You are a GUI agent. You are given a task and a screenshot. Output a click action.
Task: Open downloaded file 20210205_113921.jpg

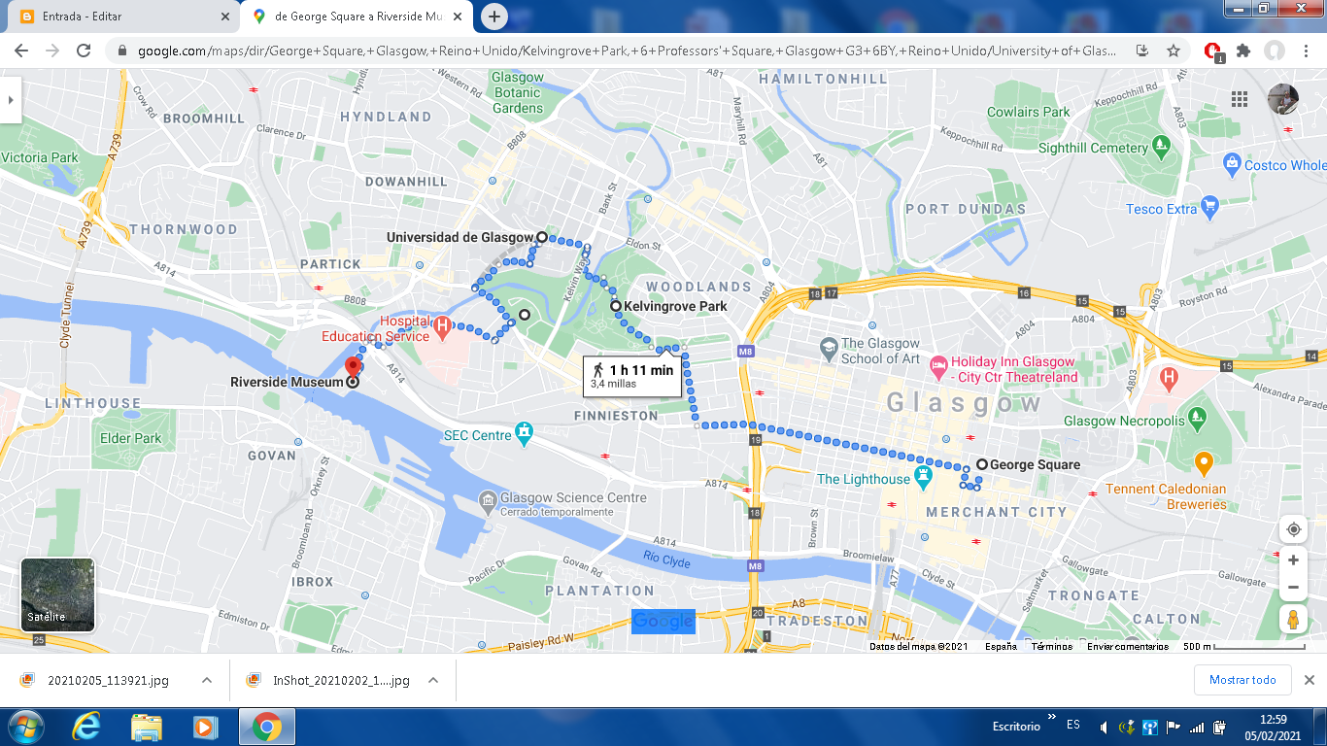click(x=108, y=680)
